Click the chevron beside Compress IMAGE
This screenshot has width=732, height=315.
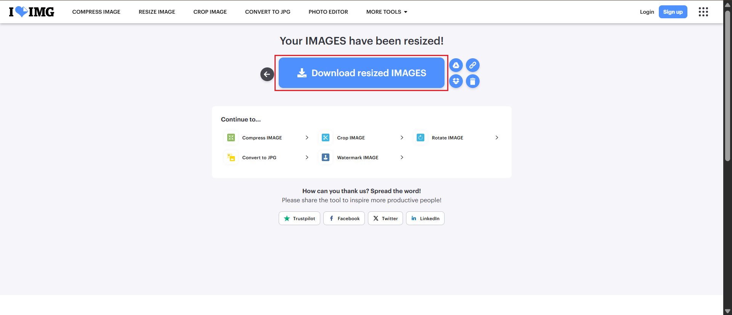(307, 138)
